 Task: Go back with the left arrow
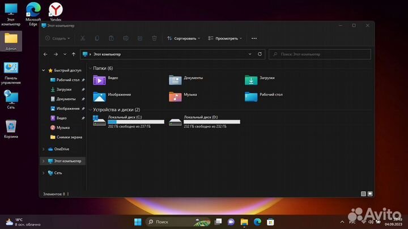(45, 54)
